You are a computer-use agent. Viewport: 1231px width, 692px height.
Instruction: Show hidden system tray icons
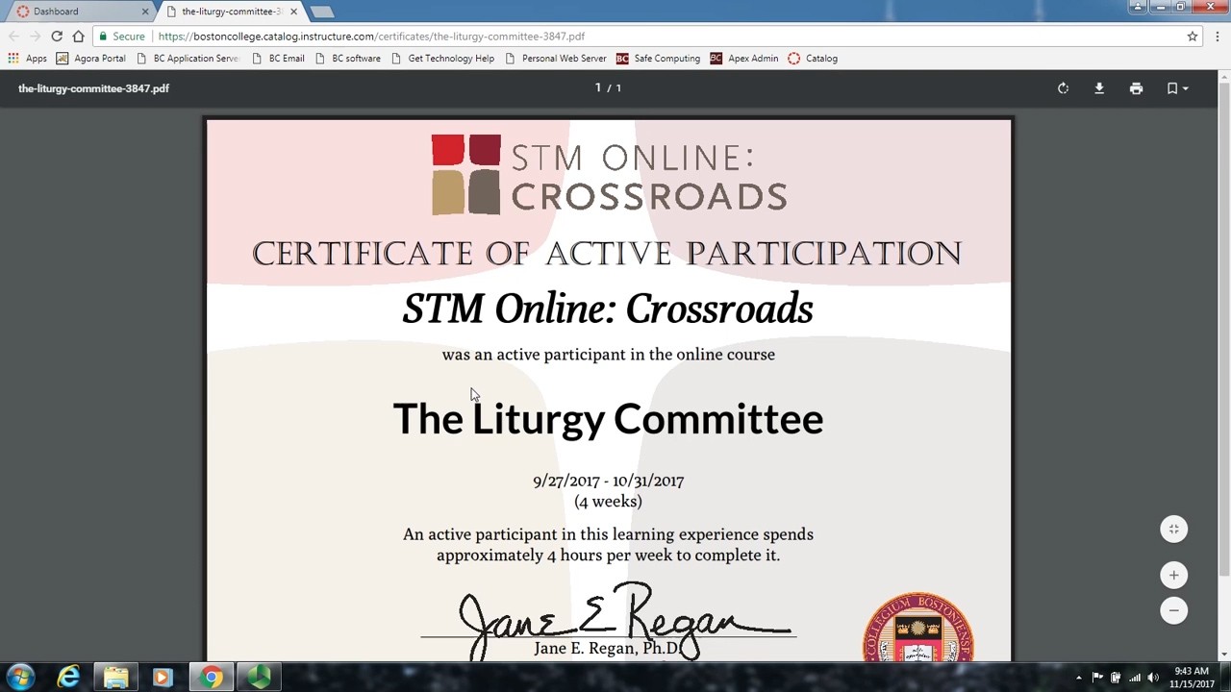[x=1078, y=678]
